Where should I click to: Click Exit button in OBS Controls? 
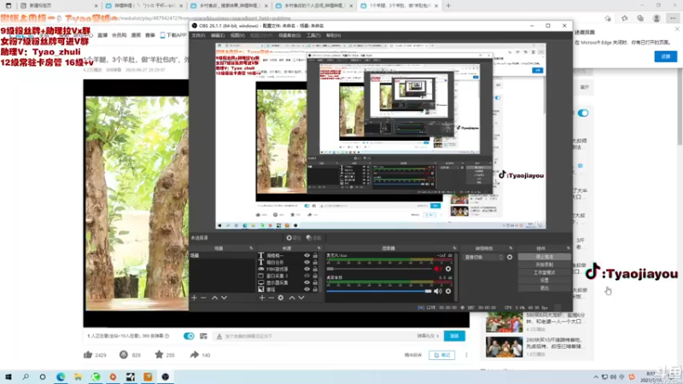click(x=545, y=288)
